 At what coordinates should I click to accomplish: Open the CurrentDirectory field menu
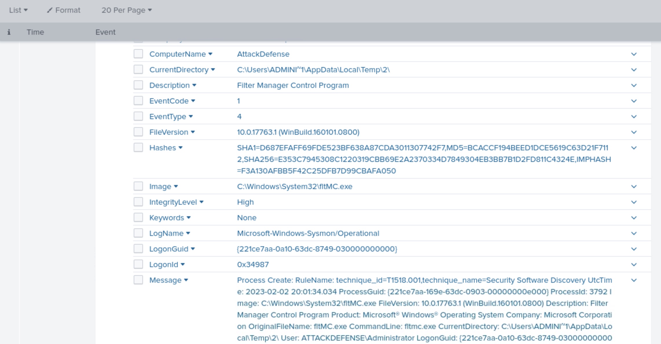point(182,70)
